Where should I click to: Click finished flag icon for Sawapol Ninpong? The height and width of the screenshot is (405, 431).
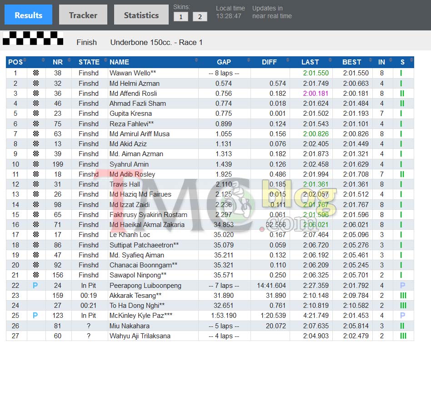36,275
